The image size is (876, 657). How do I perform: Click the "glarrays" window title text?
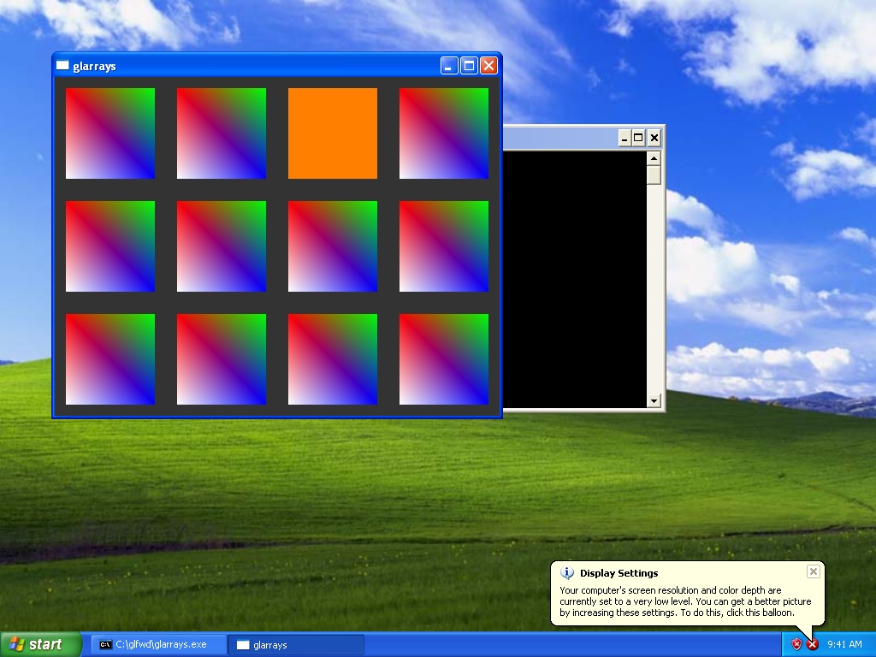coord(94,67)
